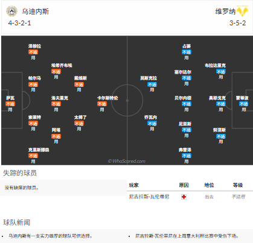Click orange rating badge under 克里斯滕森
Viewport: 253px width, 243px height.
tap(33, 156)
